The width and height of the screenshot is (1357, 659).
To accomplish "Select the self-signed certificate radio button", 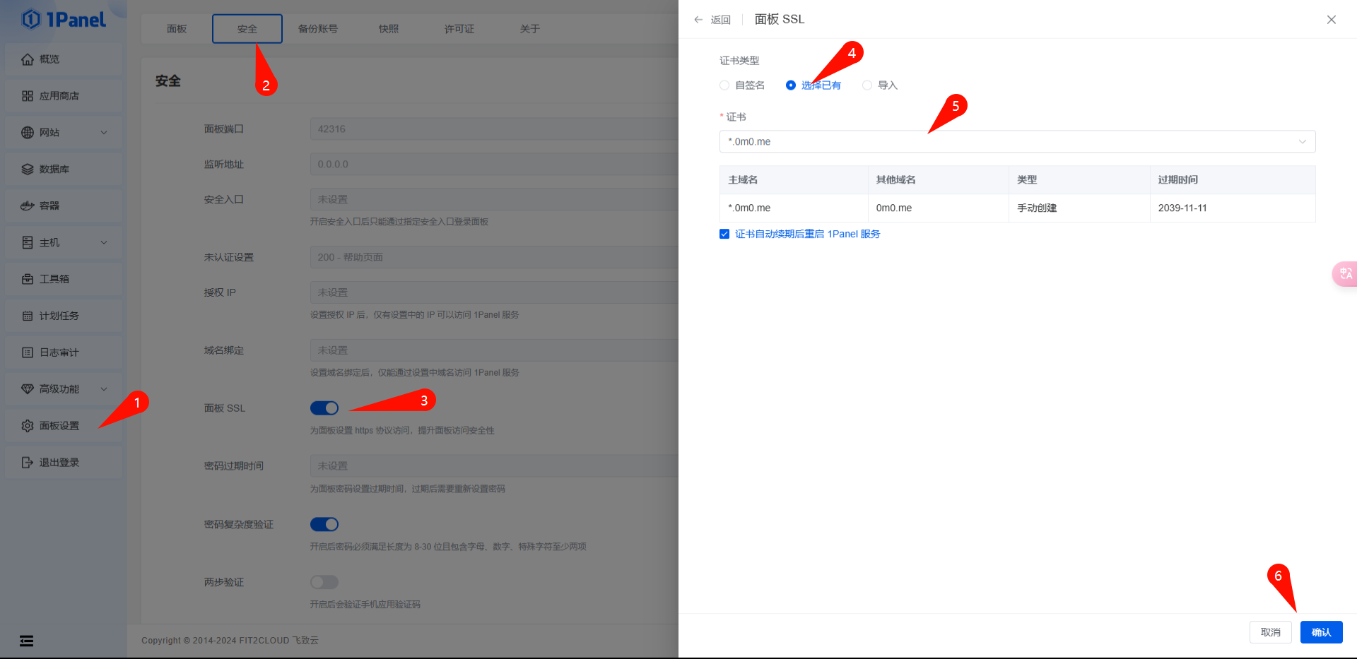I will point(724,85).
